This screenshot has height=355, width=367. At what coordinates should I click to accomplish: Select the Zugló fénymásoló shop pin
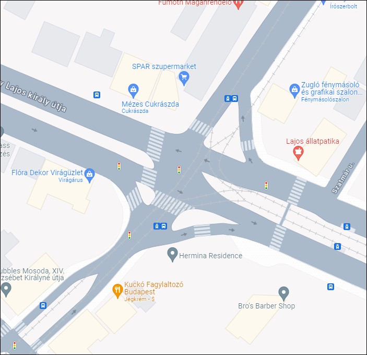click(x=294, y=91)
